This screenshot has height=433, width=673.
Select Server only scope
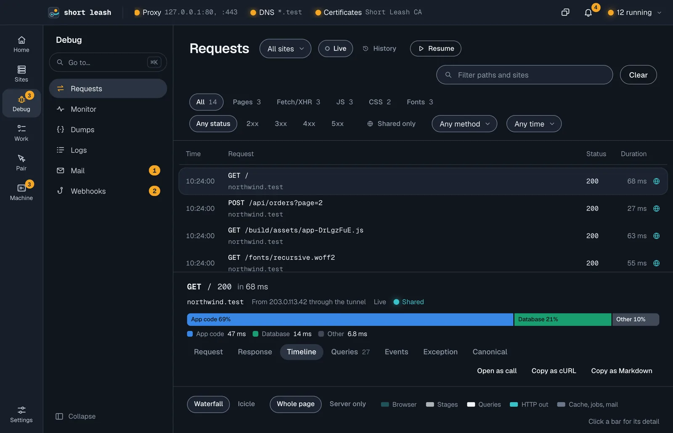coord(347,404)
